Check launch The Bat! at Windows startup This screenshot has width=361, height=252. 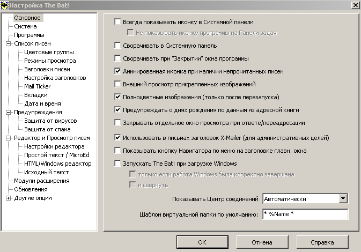coord(117,164)
